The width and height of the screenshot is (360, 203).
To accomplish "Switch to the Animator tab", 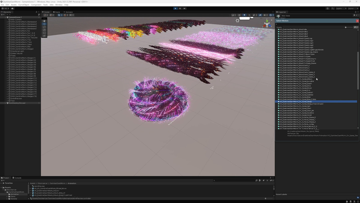I will [x=68, y=12].
